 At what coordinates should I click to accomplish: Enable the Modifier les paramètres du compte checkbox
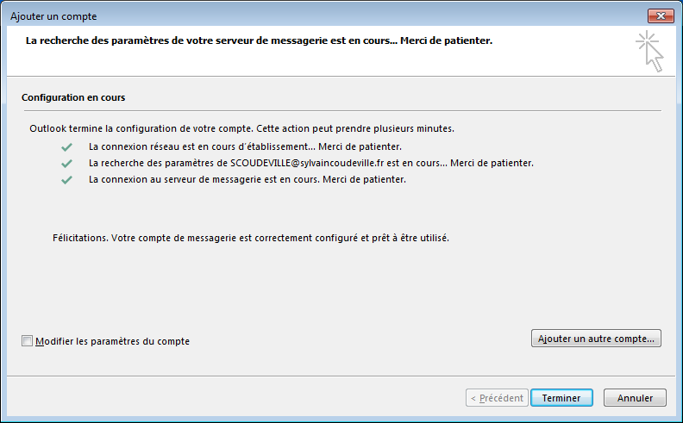[27, 341]
